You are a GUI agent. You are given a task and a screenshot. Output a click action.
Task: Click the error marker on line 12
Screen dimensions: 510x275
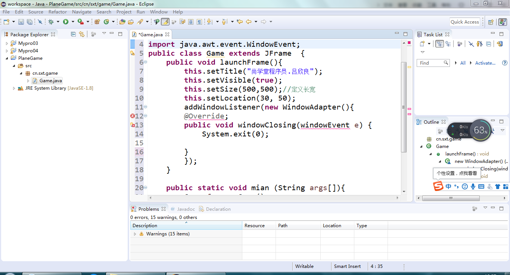click(132, 116)
